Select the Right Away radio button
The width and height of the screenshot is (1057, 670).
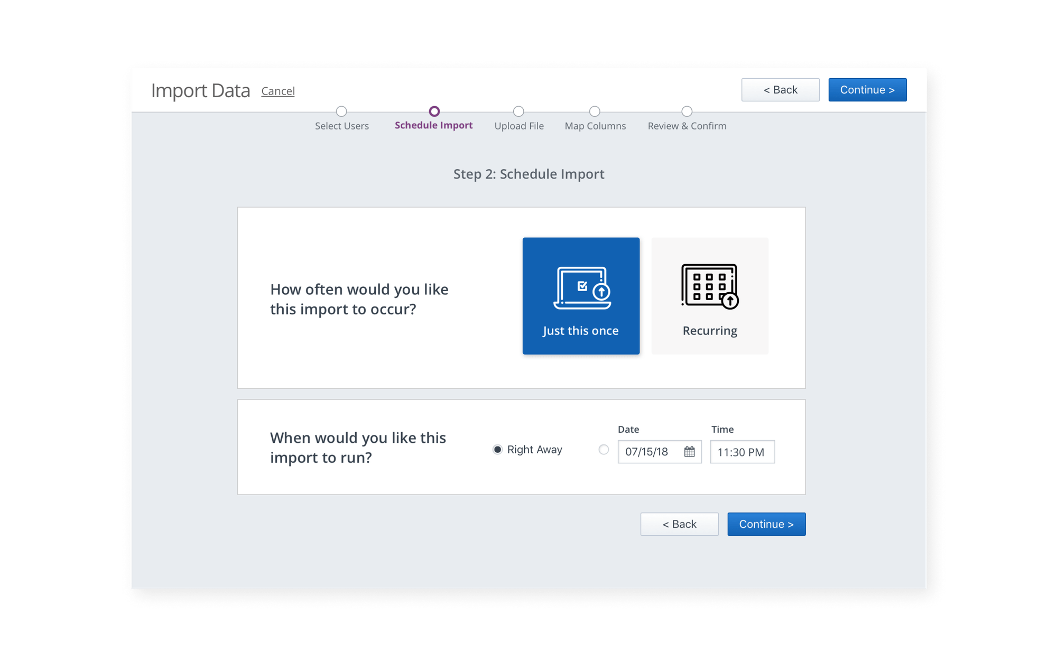[x=497, y=450]
